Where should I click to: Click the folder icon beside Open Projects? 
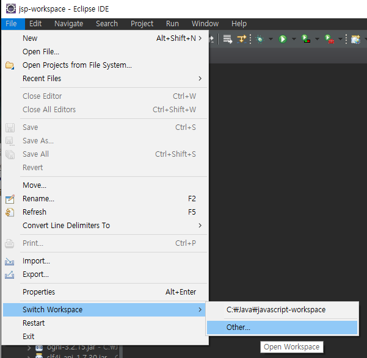click(x=10, y=65)
